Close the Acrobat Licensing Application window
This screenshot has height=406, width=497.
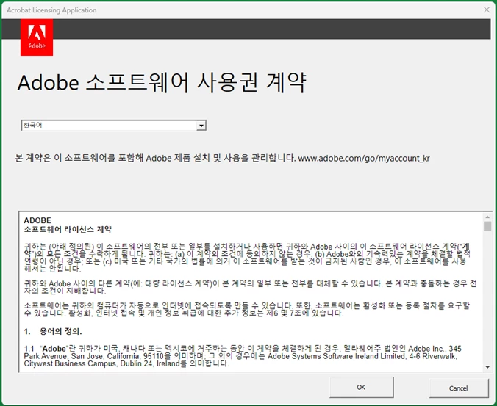click(x=487, y=10)
